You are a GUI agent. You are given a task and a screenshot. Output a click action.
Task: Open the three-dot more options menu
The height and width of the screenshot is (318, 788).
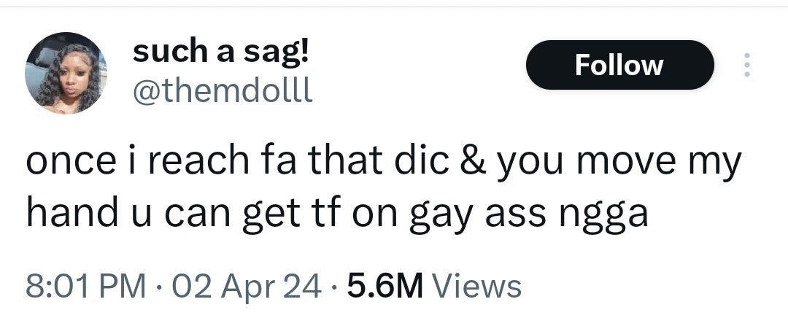point(747,65)
